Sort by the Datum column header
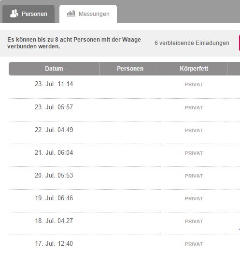240x254 pixels. pos(54,69)
